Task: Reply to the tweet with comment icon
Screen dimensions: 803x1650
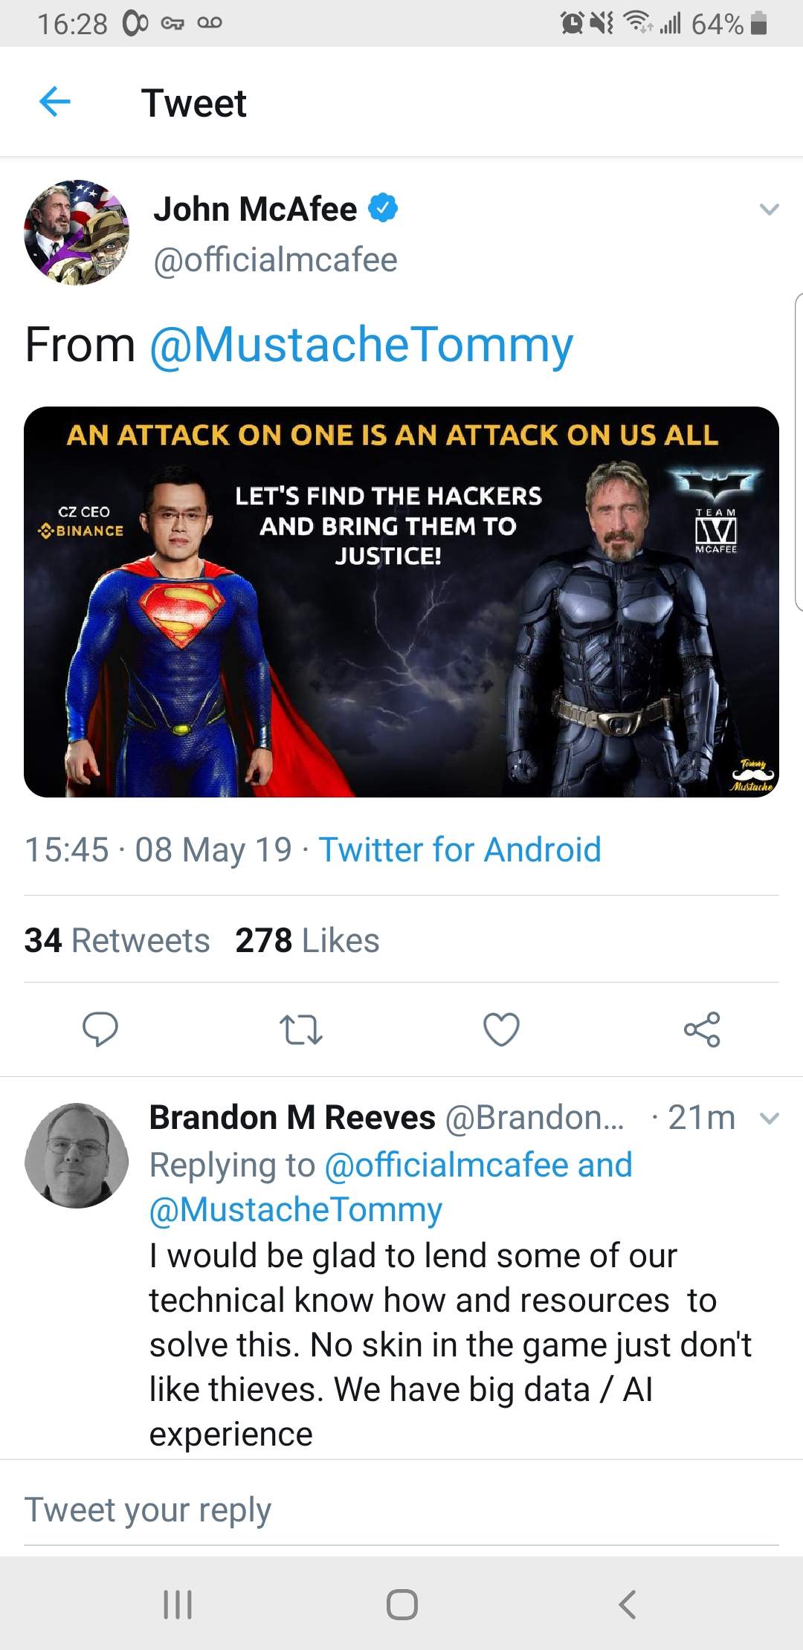Action: [x=100, y=1029]
